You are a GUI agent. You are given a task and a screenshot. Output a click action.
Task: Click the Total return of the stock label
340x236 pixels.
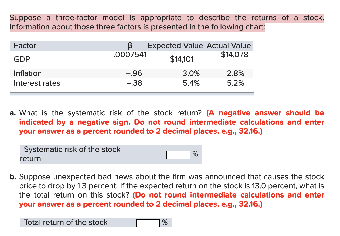click(x=65, y=222)
